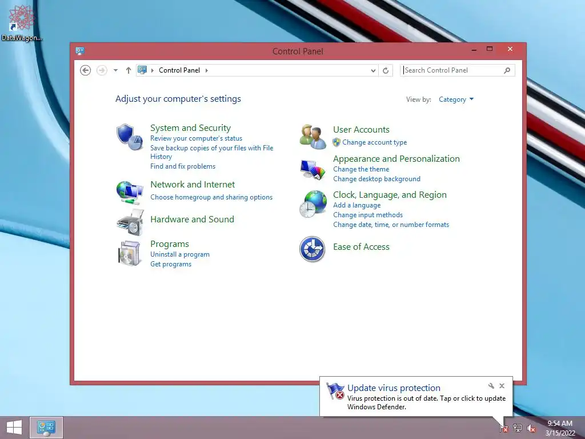This screenshot has width=585, height=439.
Task: Click Change desktop background
Action: pyautogui.click(x=377, y=179)
